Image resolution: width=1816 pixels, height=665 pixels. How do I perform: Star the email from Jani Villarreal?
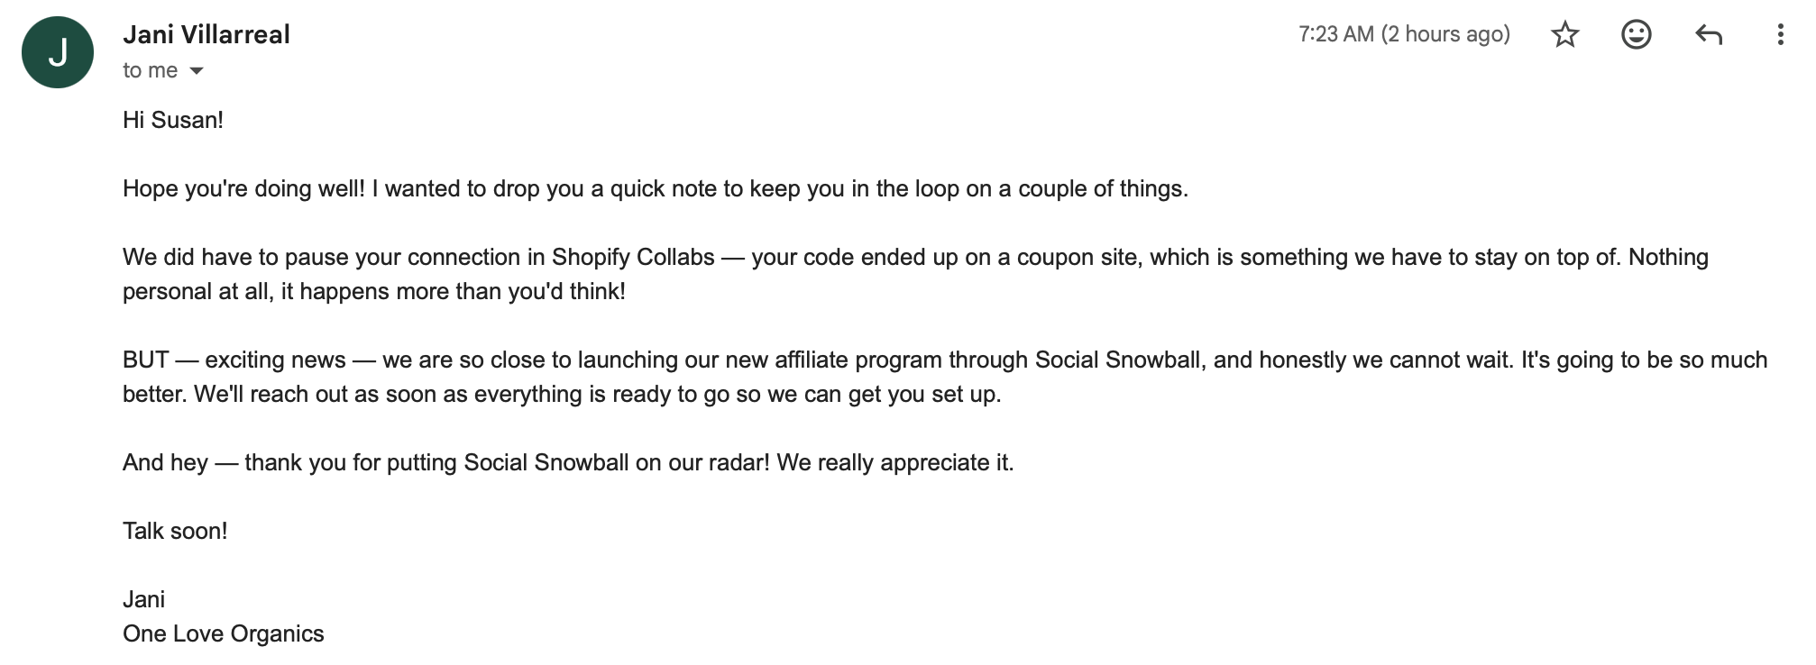tap(1565, 34)
